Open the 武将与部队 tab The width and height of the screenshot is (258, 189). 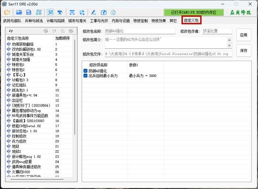[12, 20]
